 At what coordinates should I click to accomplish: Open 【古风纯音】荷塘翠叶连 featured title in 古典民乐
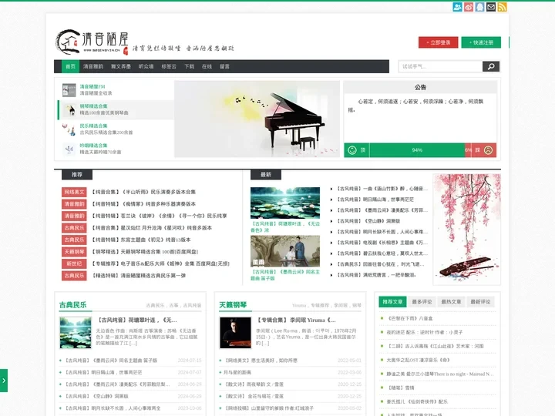tap(136, 320)
